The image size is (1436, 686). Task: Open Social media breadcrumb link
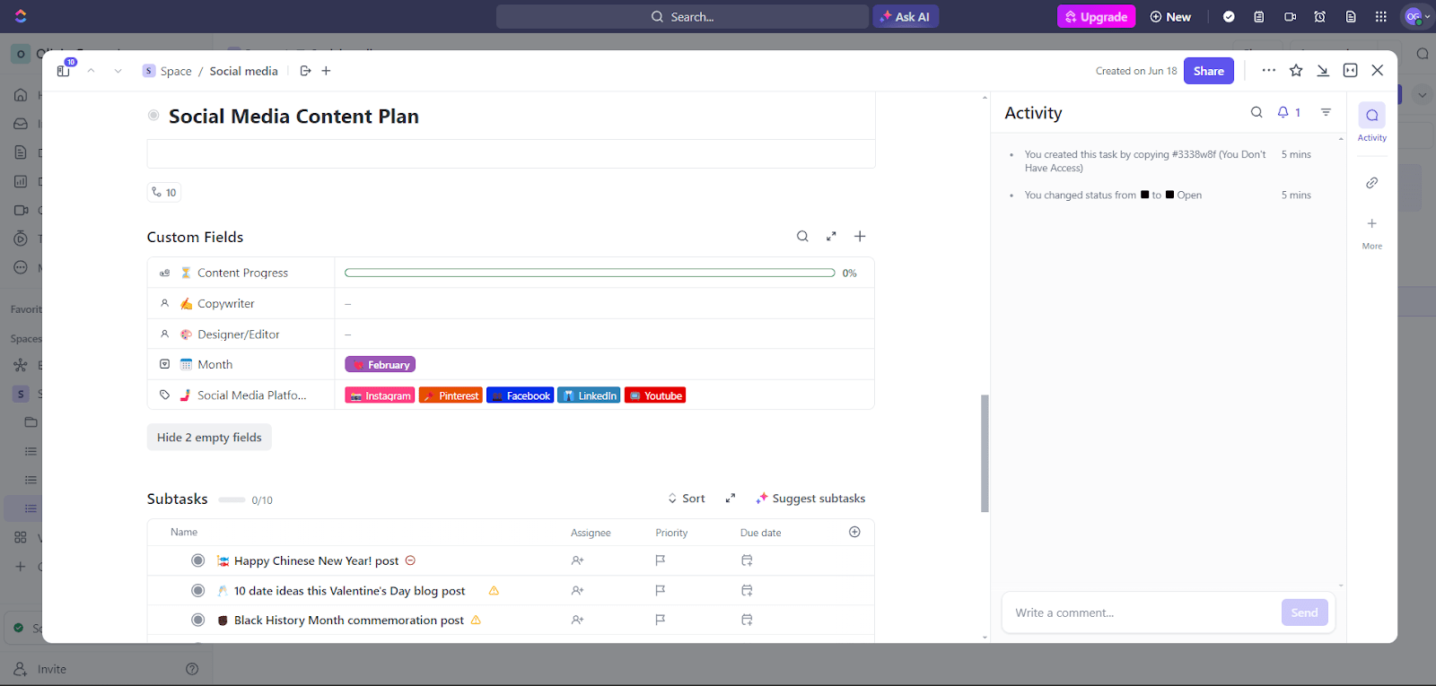244,71
